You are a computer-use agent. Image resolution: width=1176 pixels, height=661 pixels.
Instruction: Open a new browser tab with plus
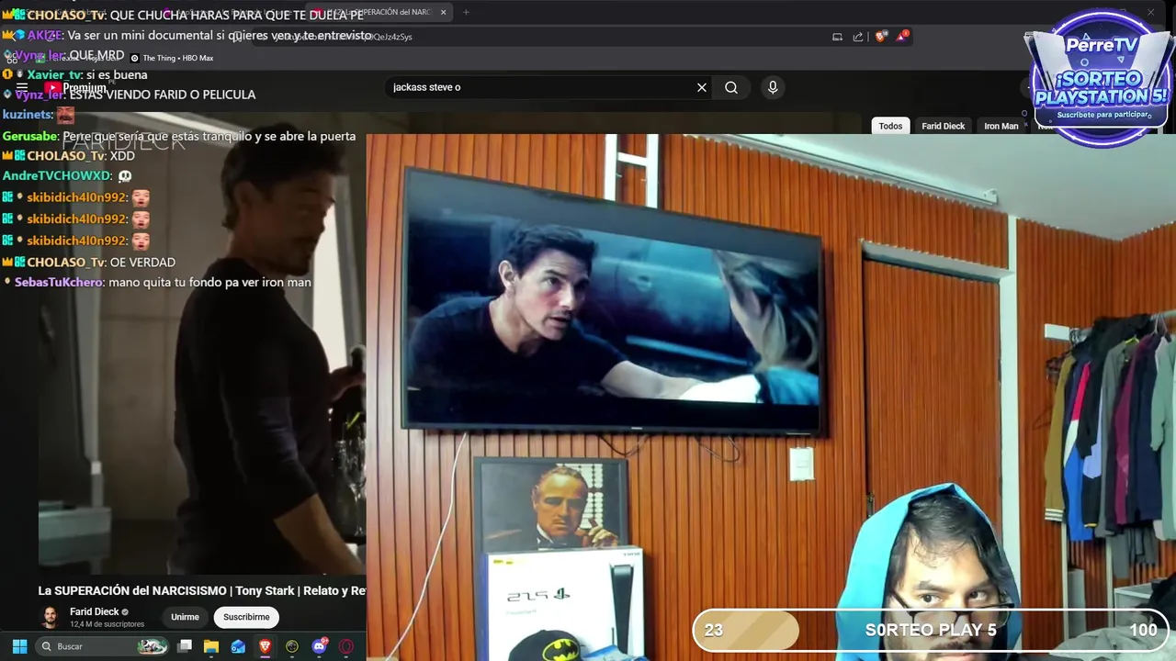click(x=466, y=12)
